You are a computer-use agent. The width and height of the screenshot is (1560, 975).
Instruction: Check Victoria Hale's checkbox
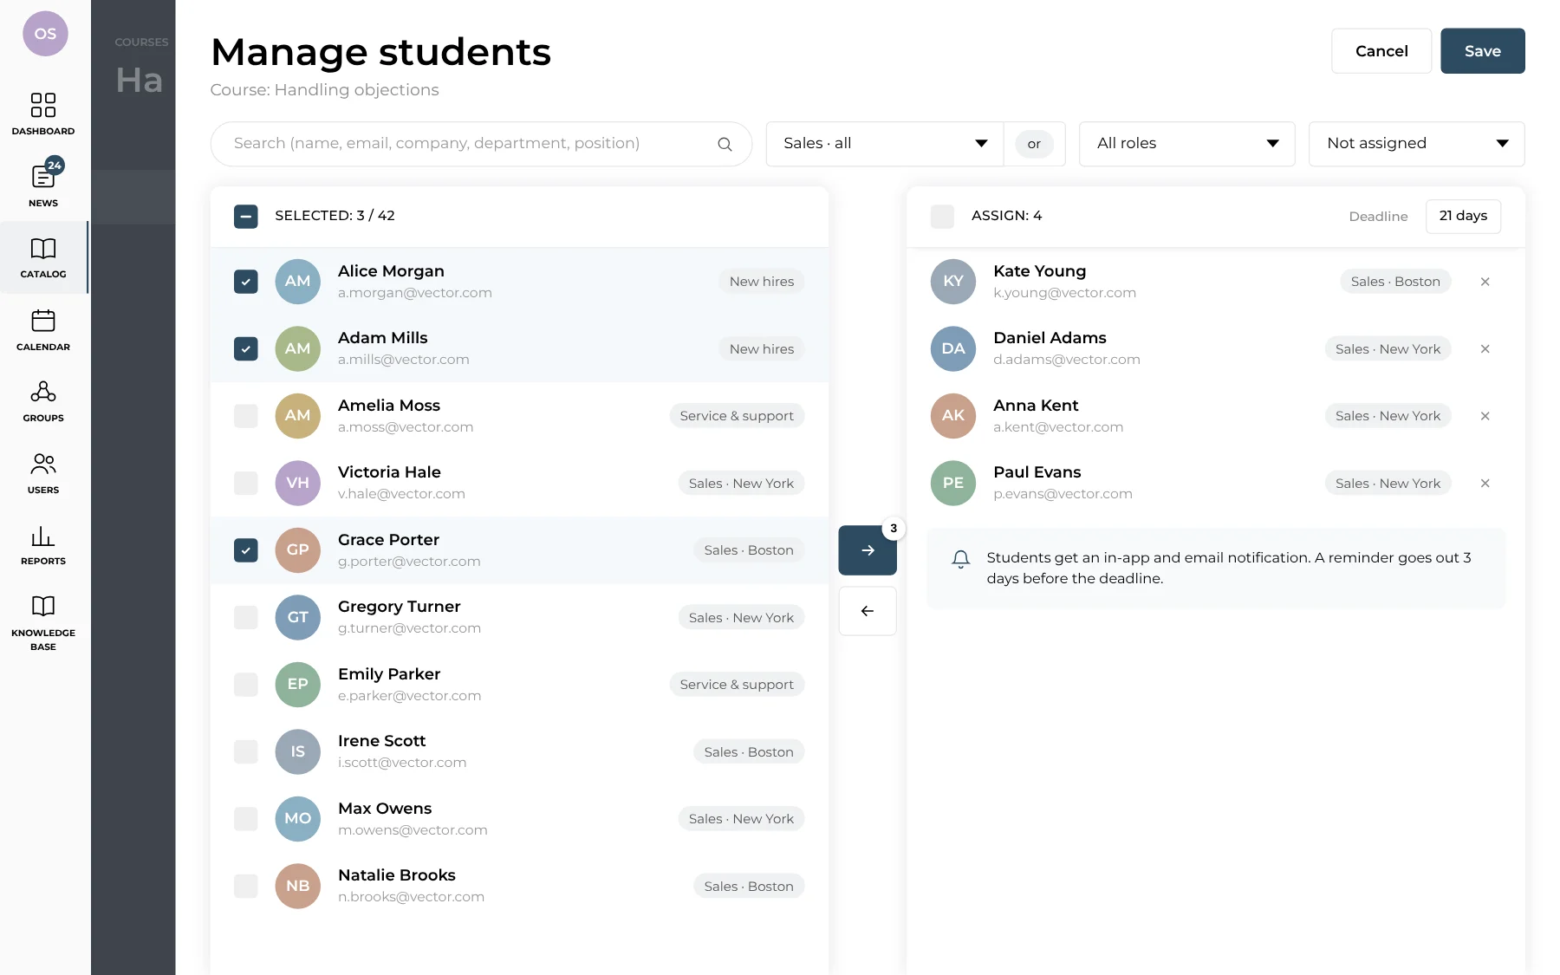[x=246, y=484]
